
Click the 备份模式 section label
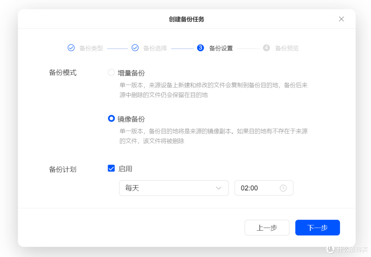63,72
